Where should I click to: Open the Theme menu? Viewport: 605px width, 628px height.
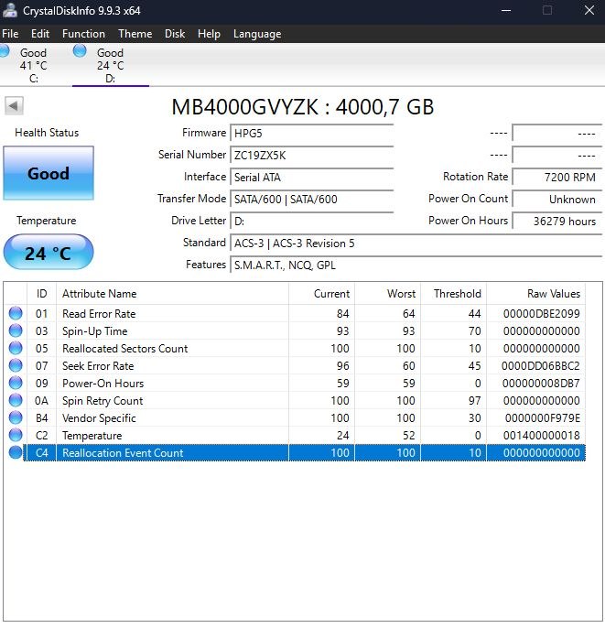click(135, 34)
